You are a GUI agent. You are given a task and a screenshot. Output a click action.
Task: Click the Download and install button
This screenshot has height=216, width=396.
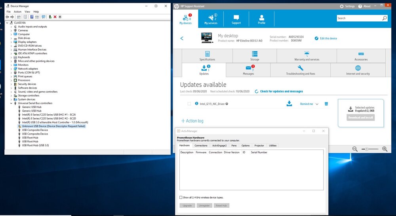pos(361,117)
